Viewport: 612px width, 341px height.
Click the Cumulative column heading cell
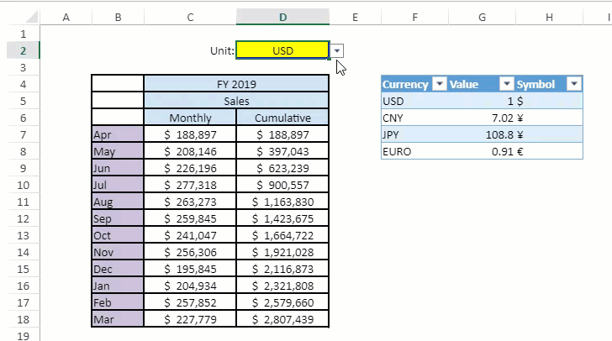(282, 118)
